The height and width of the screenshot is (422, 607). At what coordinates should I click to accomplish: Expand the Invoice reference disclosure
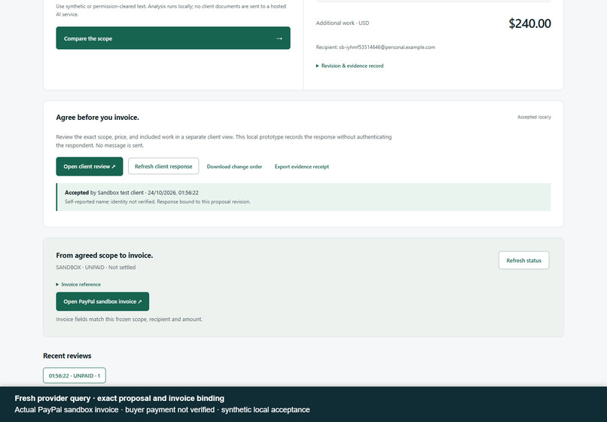pyautogui.click(x=78, y=284)
